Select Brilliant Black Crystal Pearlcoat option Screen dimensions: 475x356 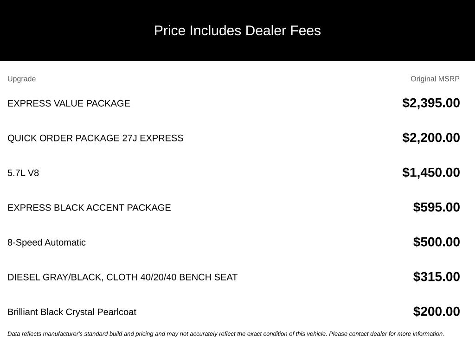click(x=72, y=312)
